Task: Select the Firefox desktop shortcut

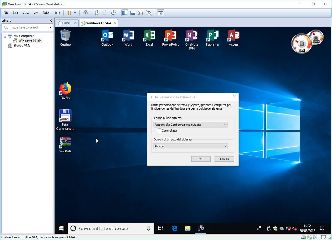Action: 65,91
